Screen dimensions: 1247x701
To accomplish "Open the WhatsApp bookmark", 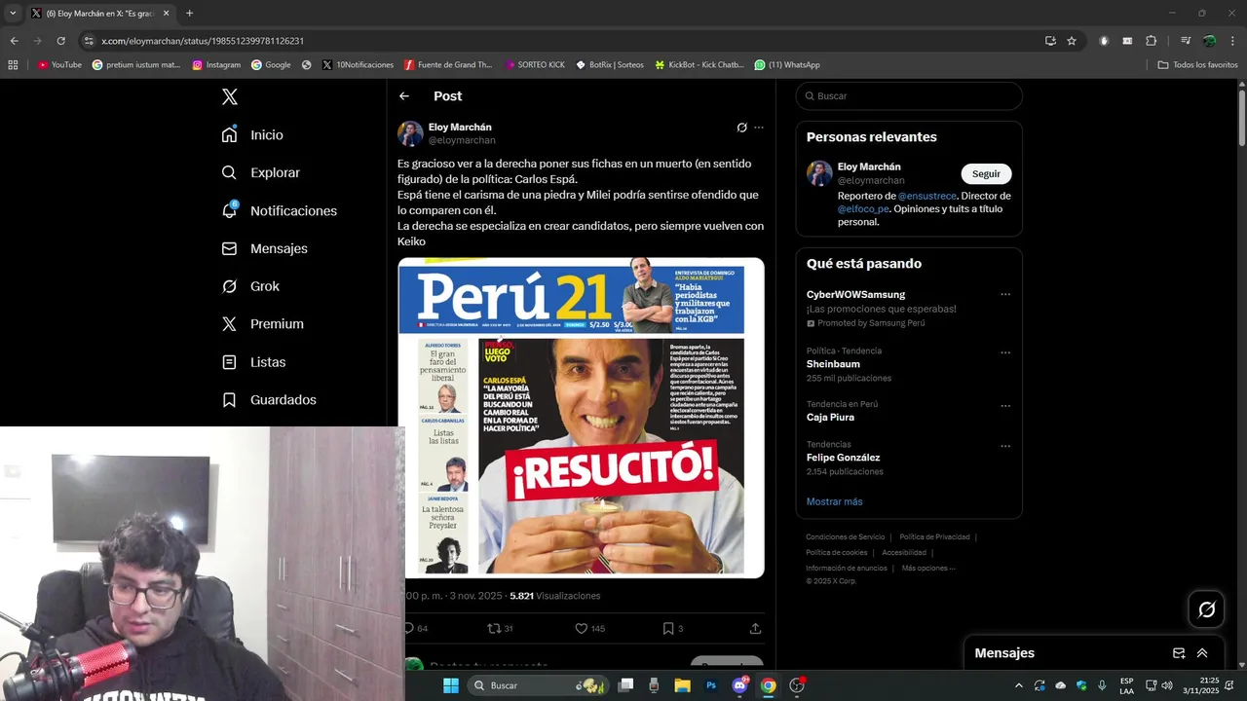I will click(x=787, y=65).
